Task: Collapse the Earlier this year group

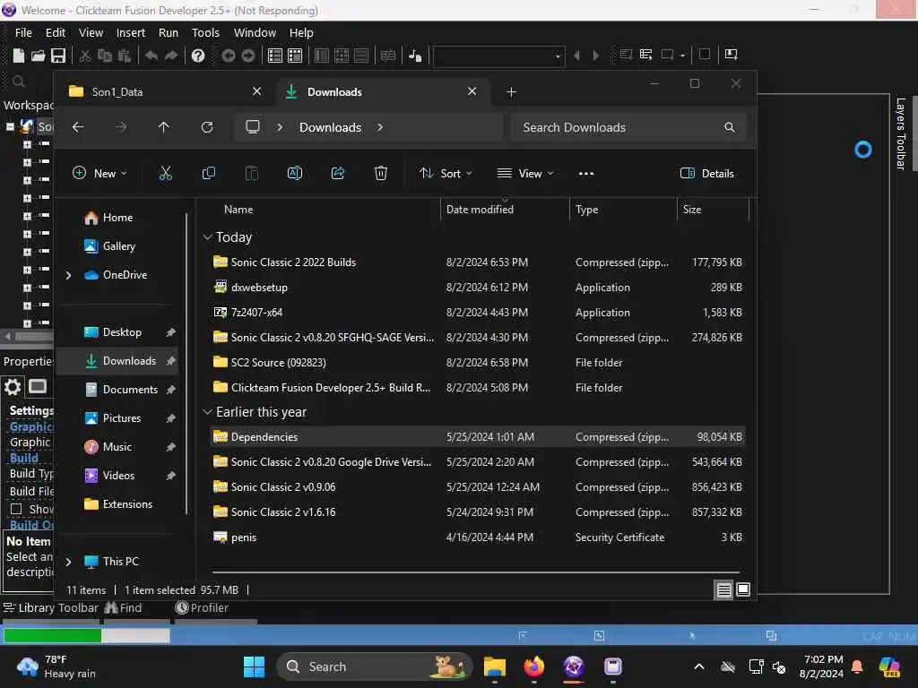Action: [x=207, y=412]
